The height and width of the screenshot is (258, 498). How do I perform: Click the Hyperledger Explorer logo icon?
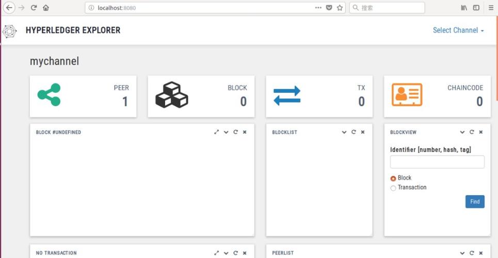(x=10, y=31)
